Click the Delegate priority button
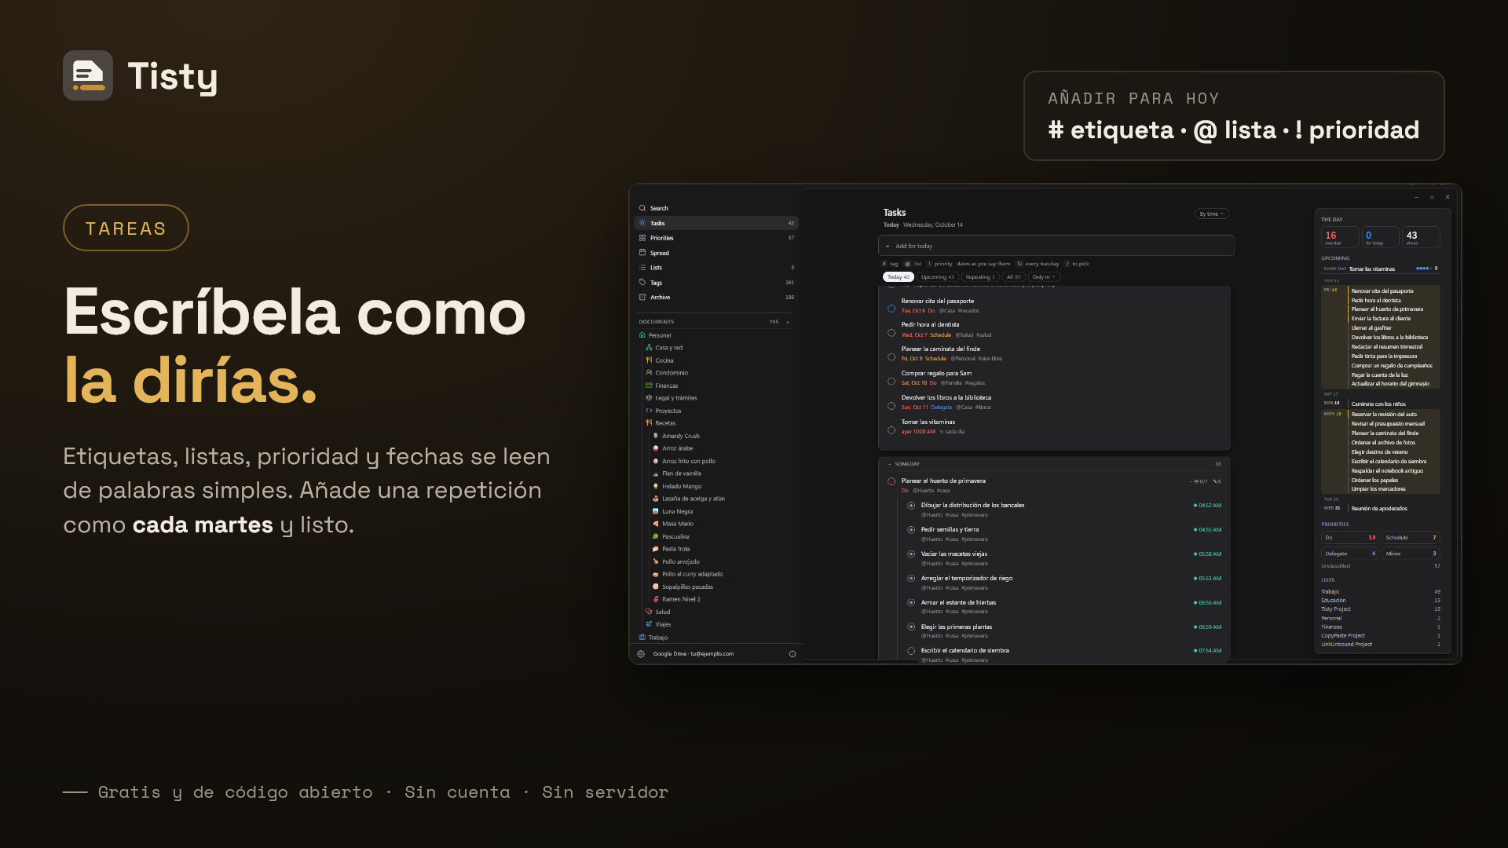This screenshot has height=848, width=1508. (x=1350, y=554)
